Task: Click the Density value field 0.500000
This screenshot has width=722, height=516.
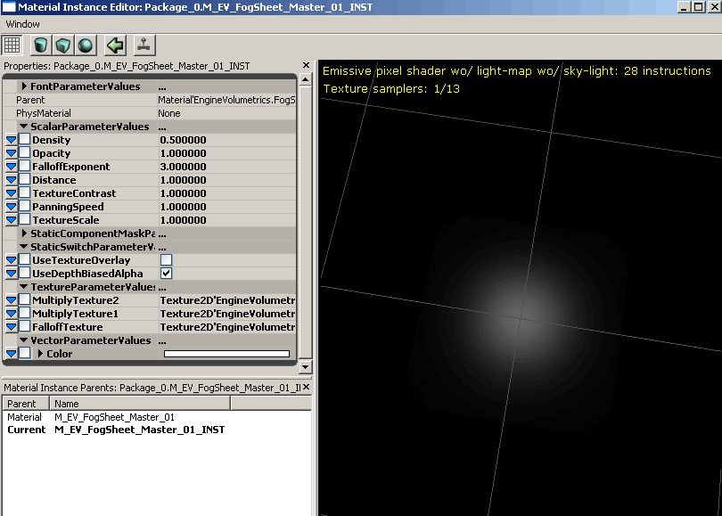Action: point(226,140)
